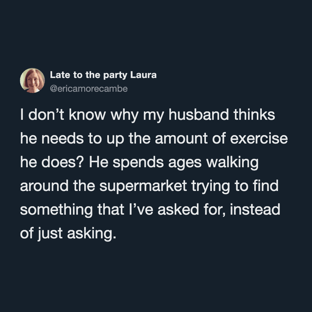Open Late to the party Laura's profile name
The height and width of the screenshot is (312, 312).
103,75
